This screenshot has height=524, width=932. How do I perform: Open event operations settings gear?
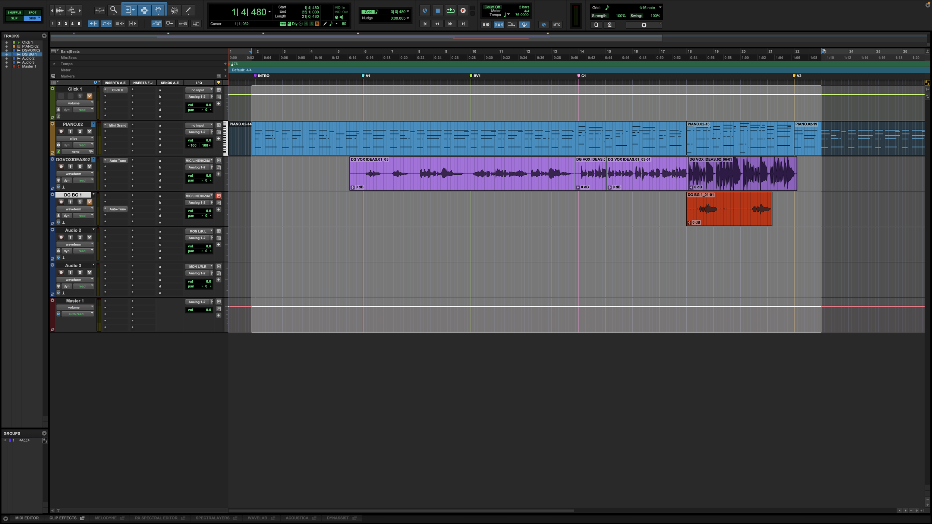point(644,25)
